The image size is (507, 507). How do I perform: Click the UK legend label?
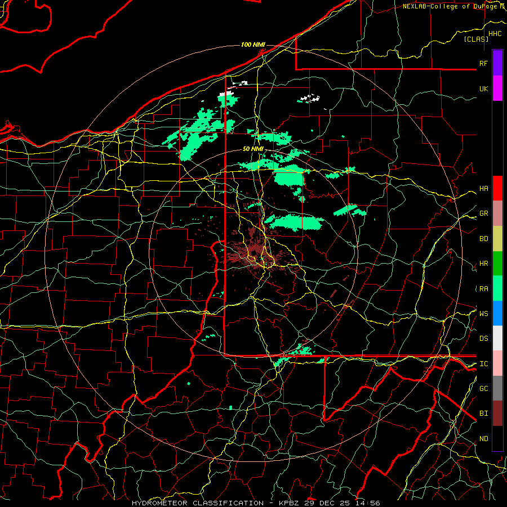[x=483, y=88]
